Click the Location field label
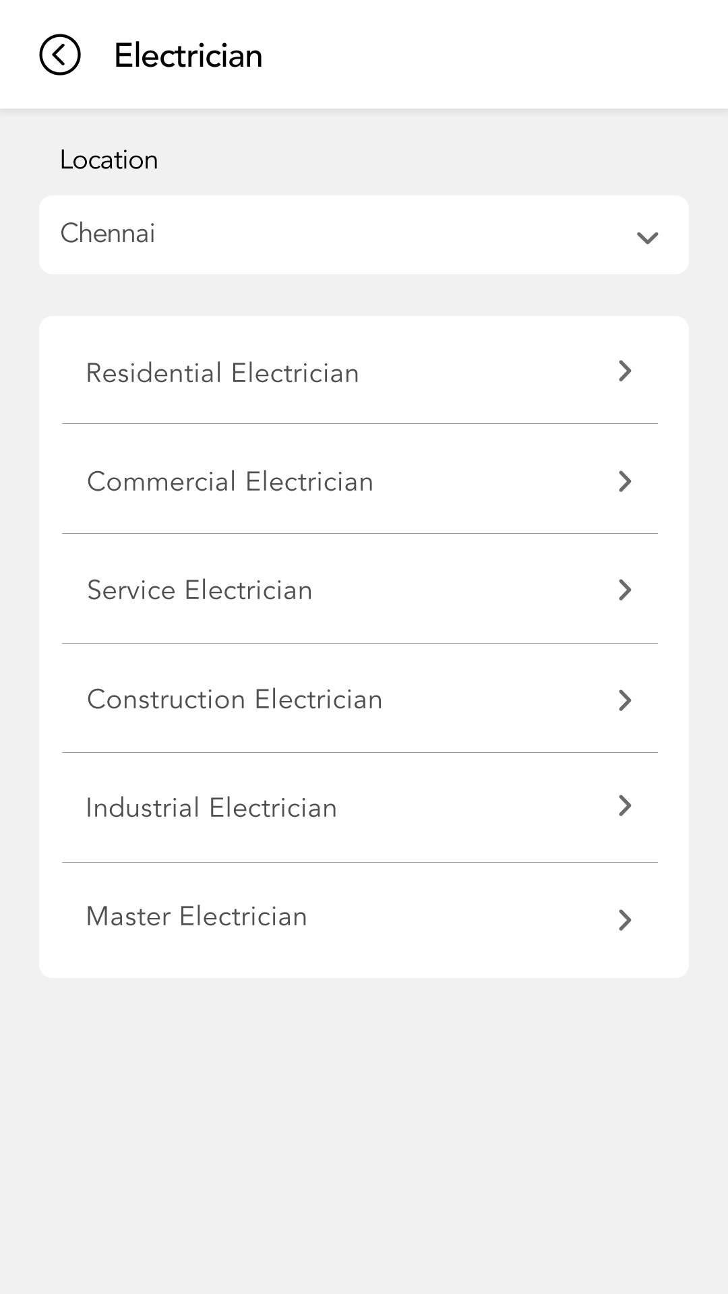 [109, 160]
